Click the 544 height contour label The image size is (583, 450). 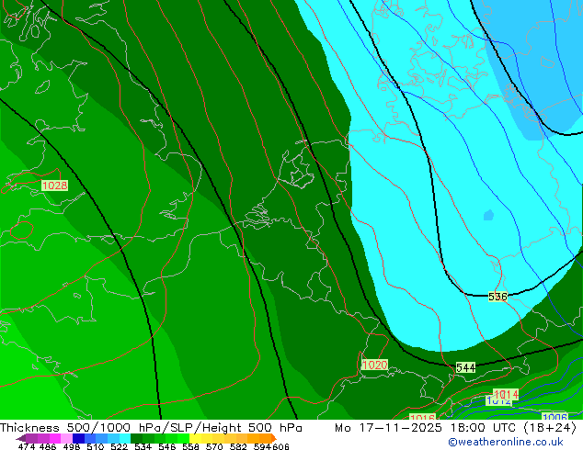click(465, 367)
